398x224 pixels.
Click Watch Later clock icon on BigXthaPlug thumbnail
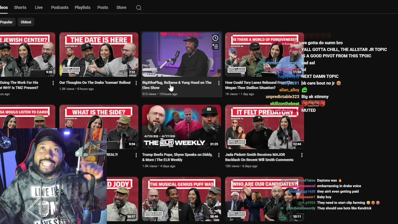click(x=215, y=38)
